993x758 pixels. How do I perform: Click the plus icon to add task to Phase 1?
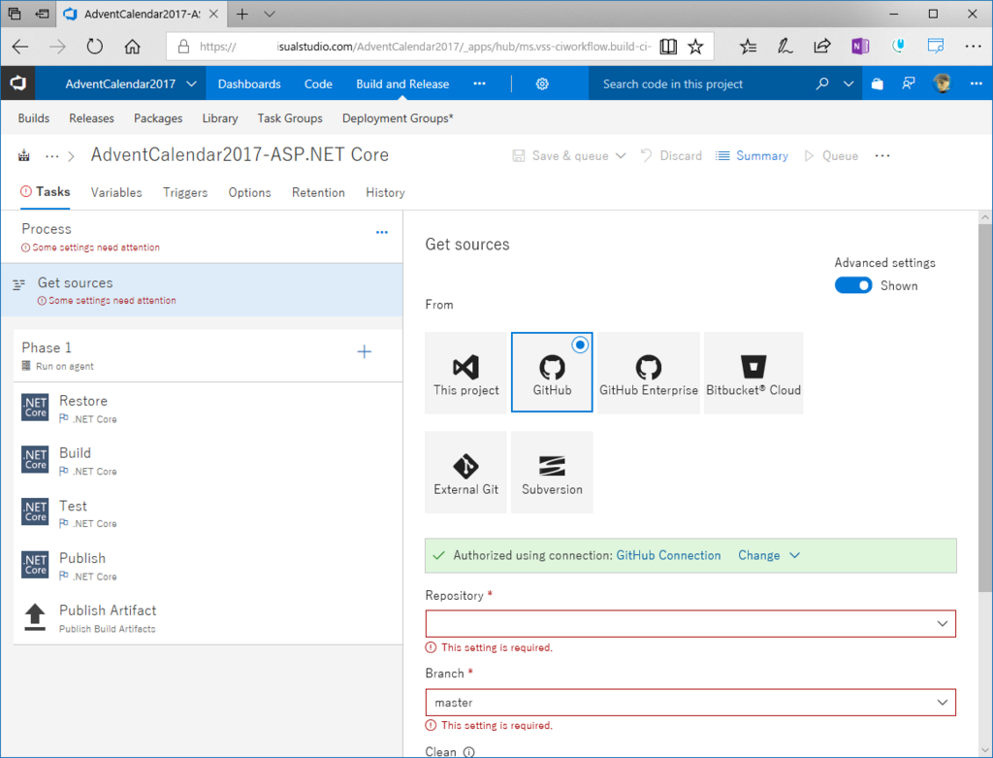pos(365,351)
